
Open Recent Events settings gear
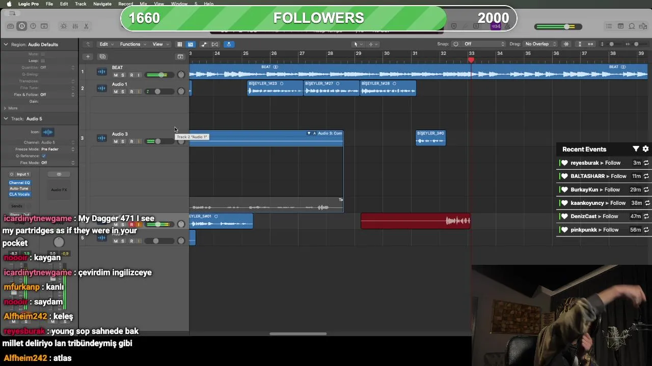click(x=645, y=149)
